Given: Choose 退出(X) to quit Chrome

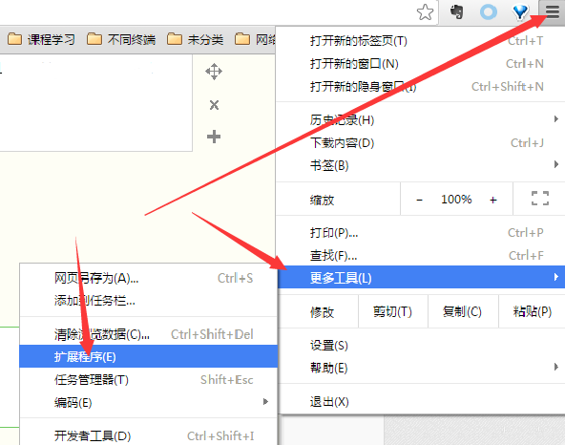Looking at the screenshot, I should (421, 401).
